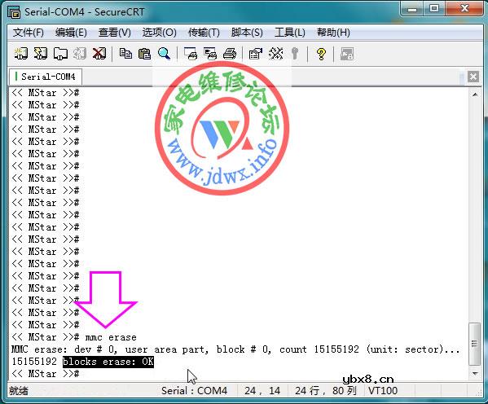Click the Print Screen icon

point(191,54)
